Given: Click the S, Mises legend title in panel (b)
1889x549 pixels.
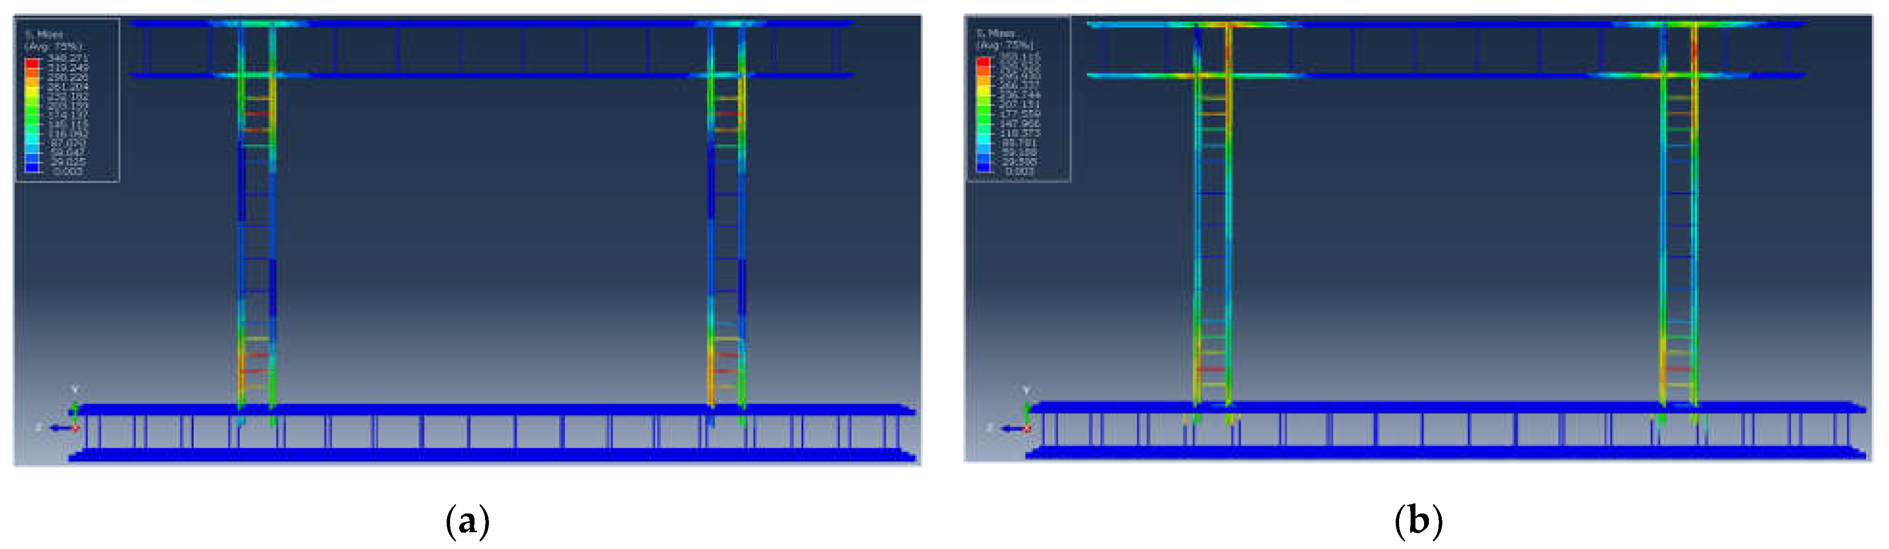Looking at the screenshot, I should (x=995, y=34).
